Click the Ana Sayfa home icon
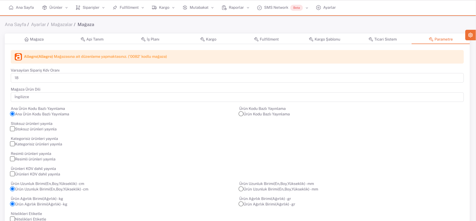The height and width of the screenshot is (221, 476). coord(11,8)
